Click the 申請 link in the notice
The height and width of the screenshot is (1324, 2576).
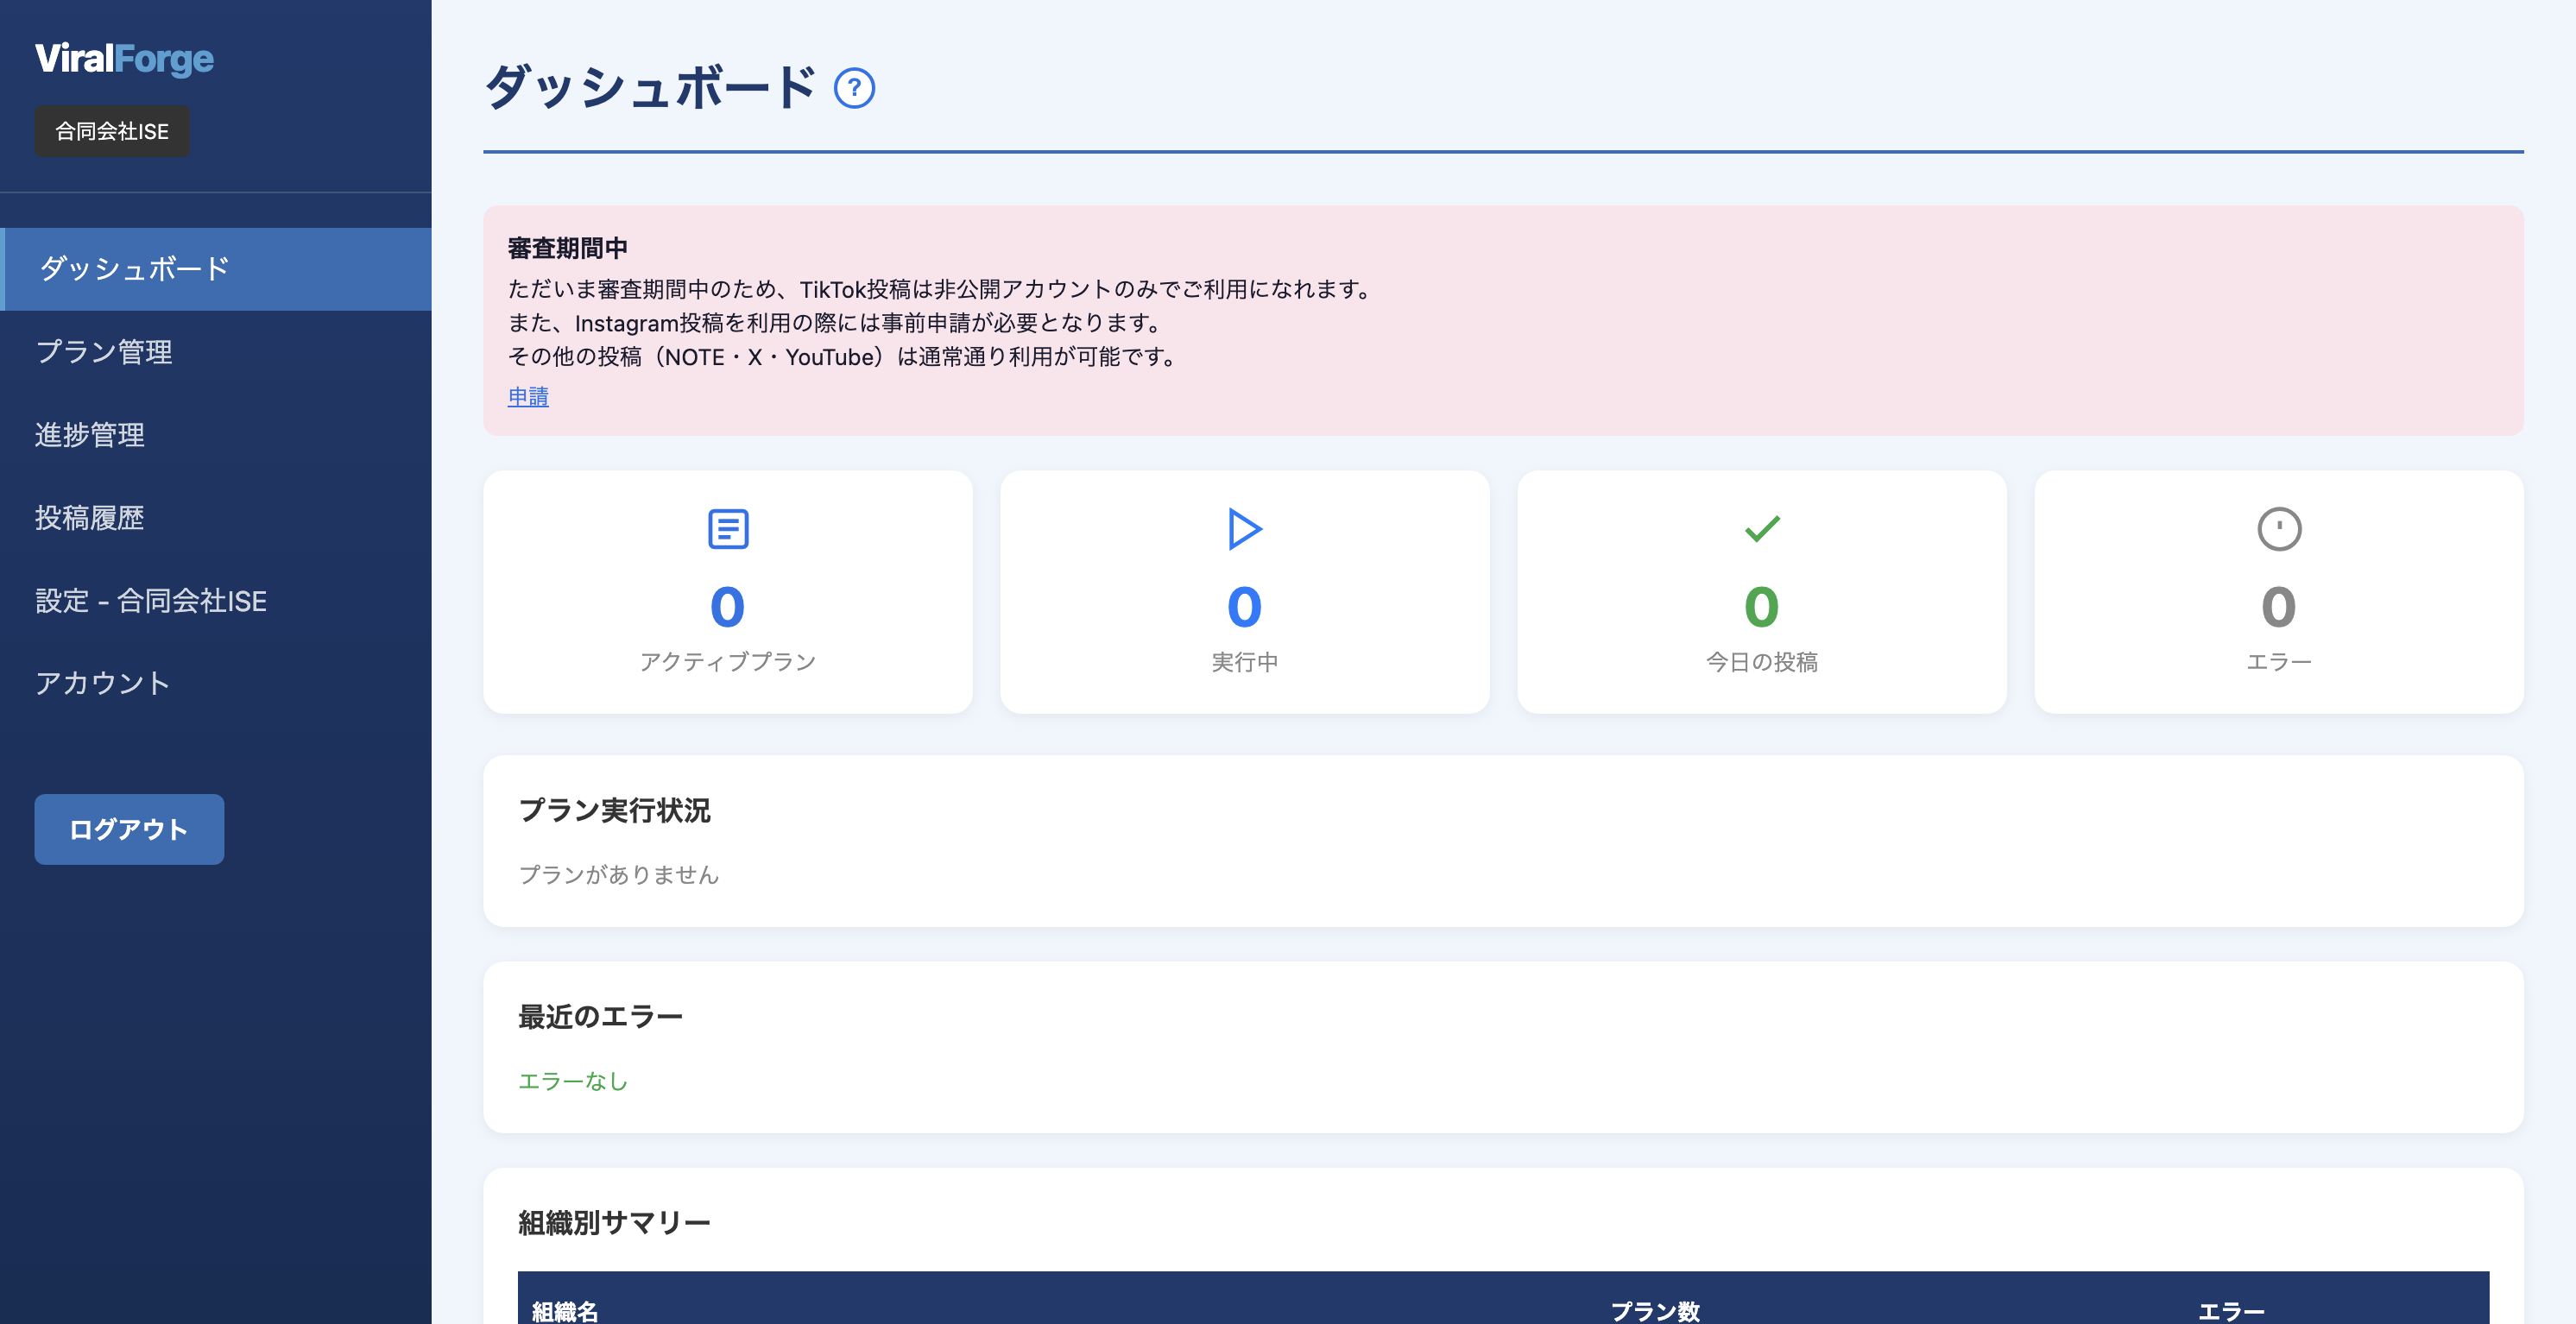pos(528,396)
